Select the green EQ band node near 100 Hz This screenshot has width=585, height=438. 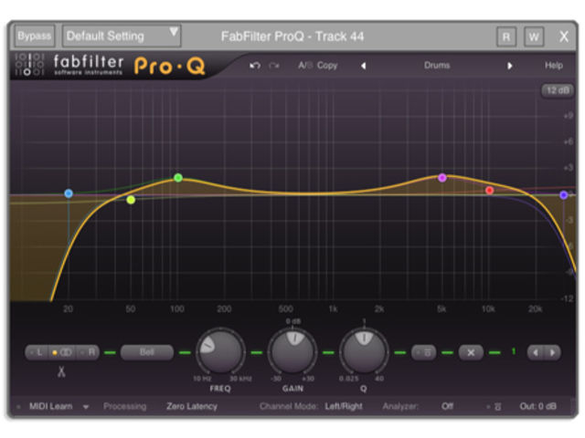[178, 178]
